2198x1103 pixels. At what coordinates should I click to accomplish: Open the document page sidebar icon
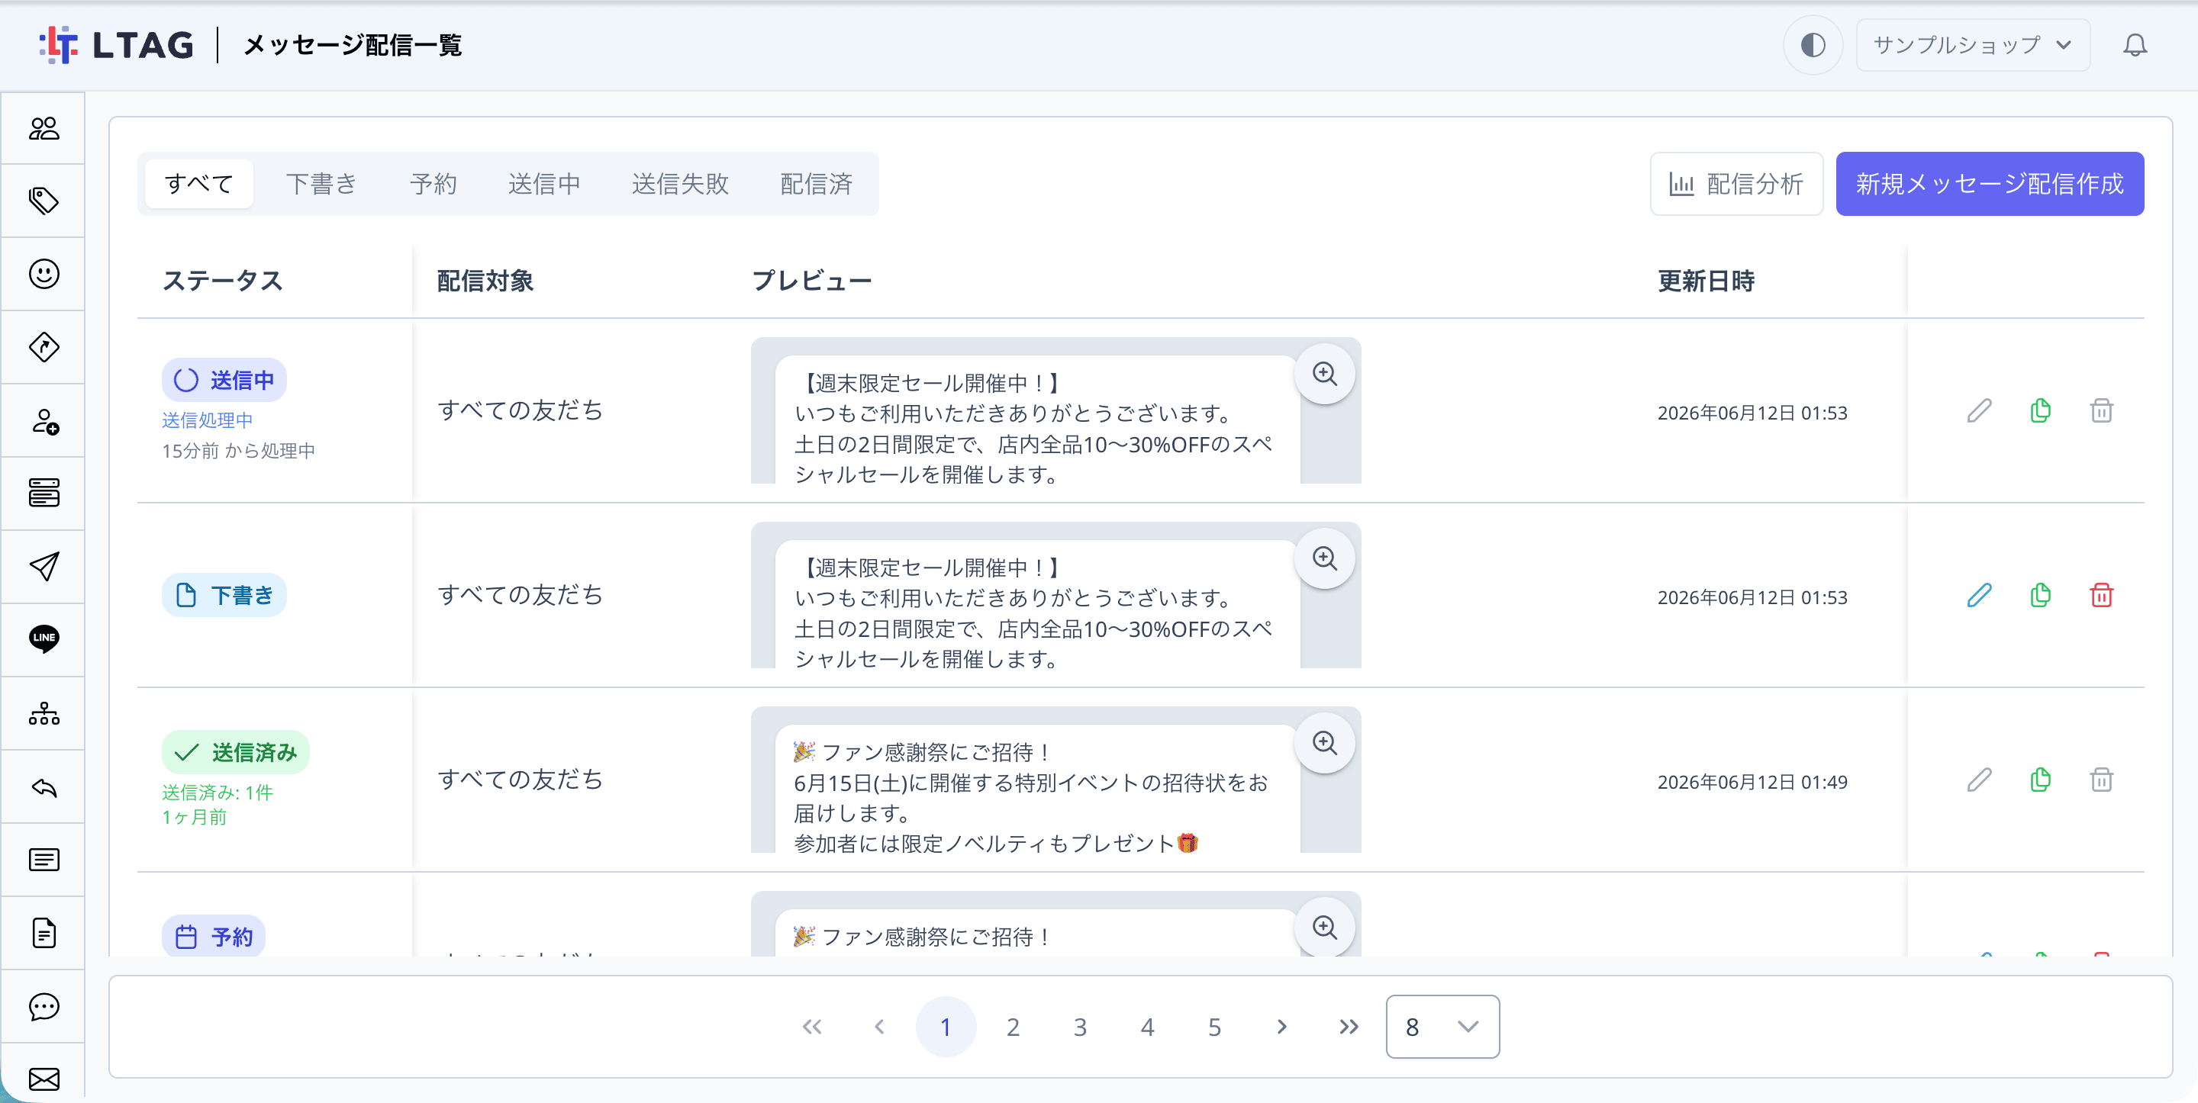(44, 932)
